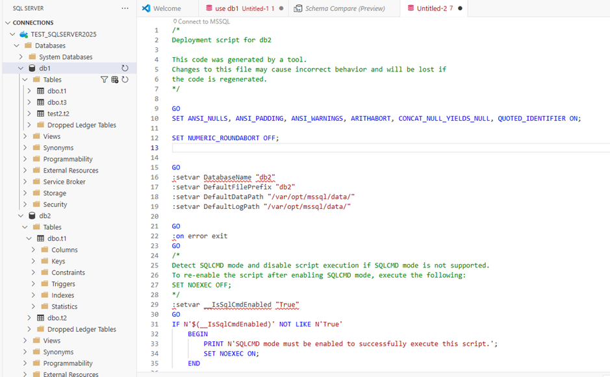This screenshot has width=610, height=377.
Task: Click line number 22 in the gutter
Action: [x=155, y=236]
